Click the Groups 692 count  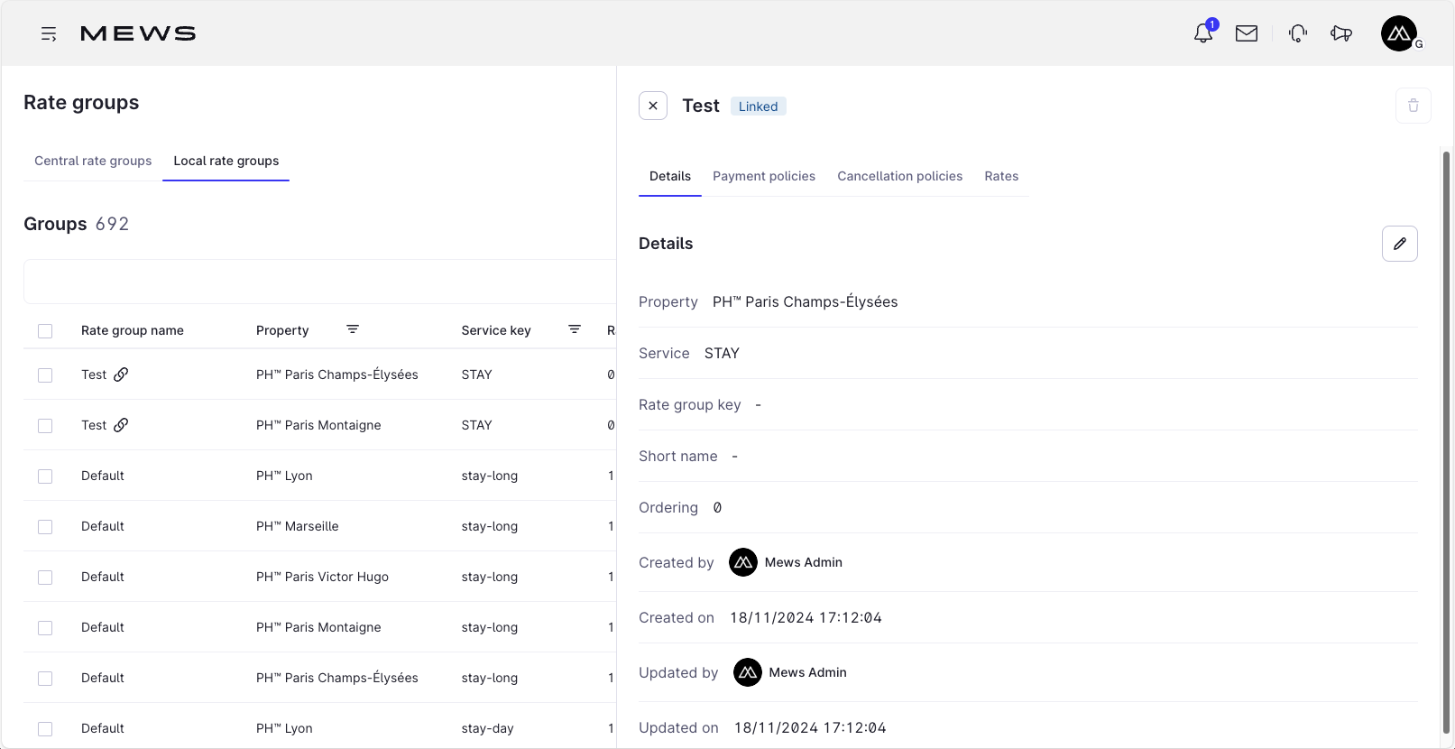pos(112,224)
